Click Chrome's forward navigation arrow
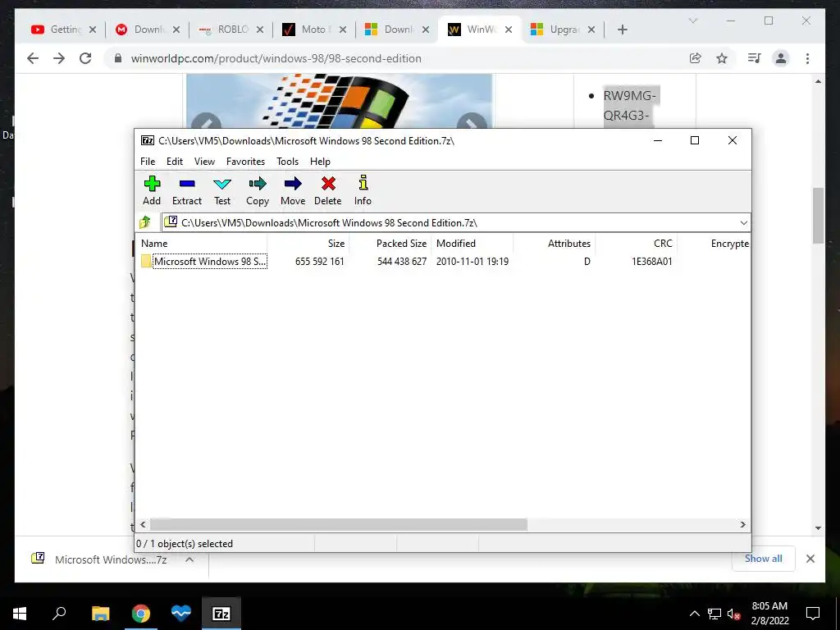 click(59, 58)
